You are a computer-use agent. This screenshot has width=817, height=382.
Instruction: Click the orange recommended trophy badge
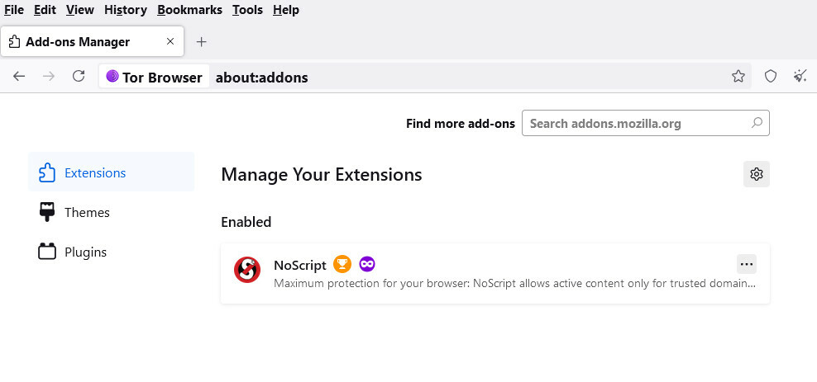pyautogui.click(x=342, y=264)
